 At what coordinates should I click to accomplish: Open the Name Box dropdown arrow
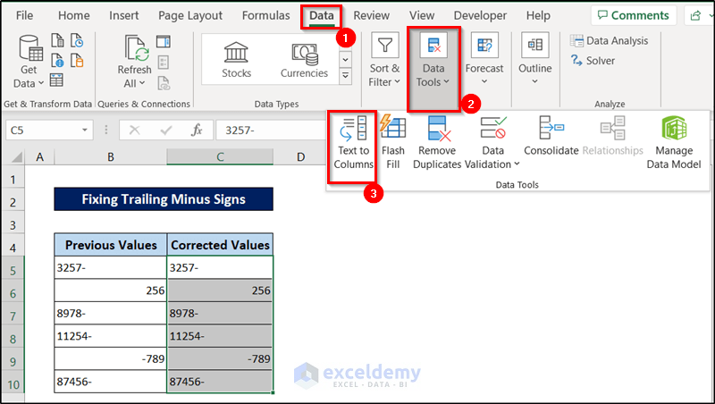[x=84, y=130]
